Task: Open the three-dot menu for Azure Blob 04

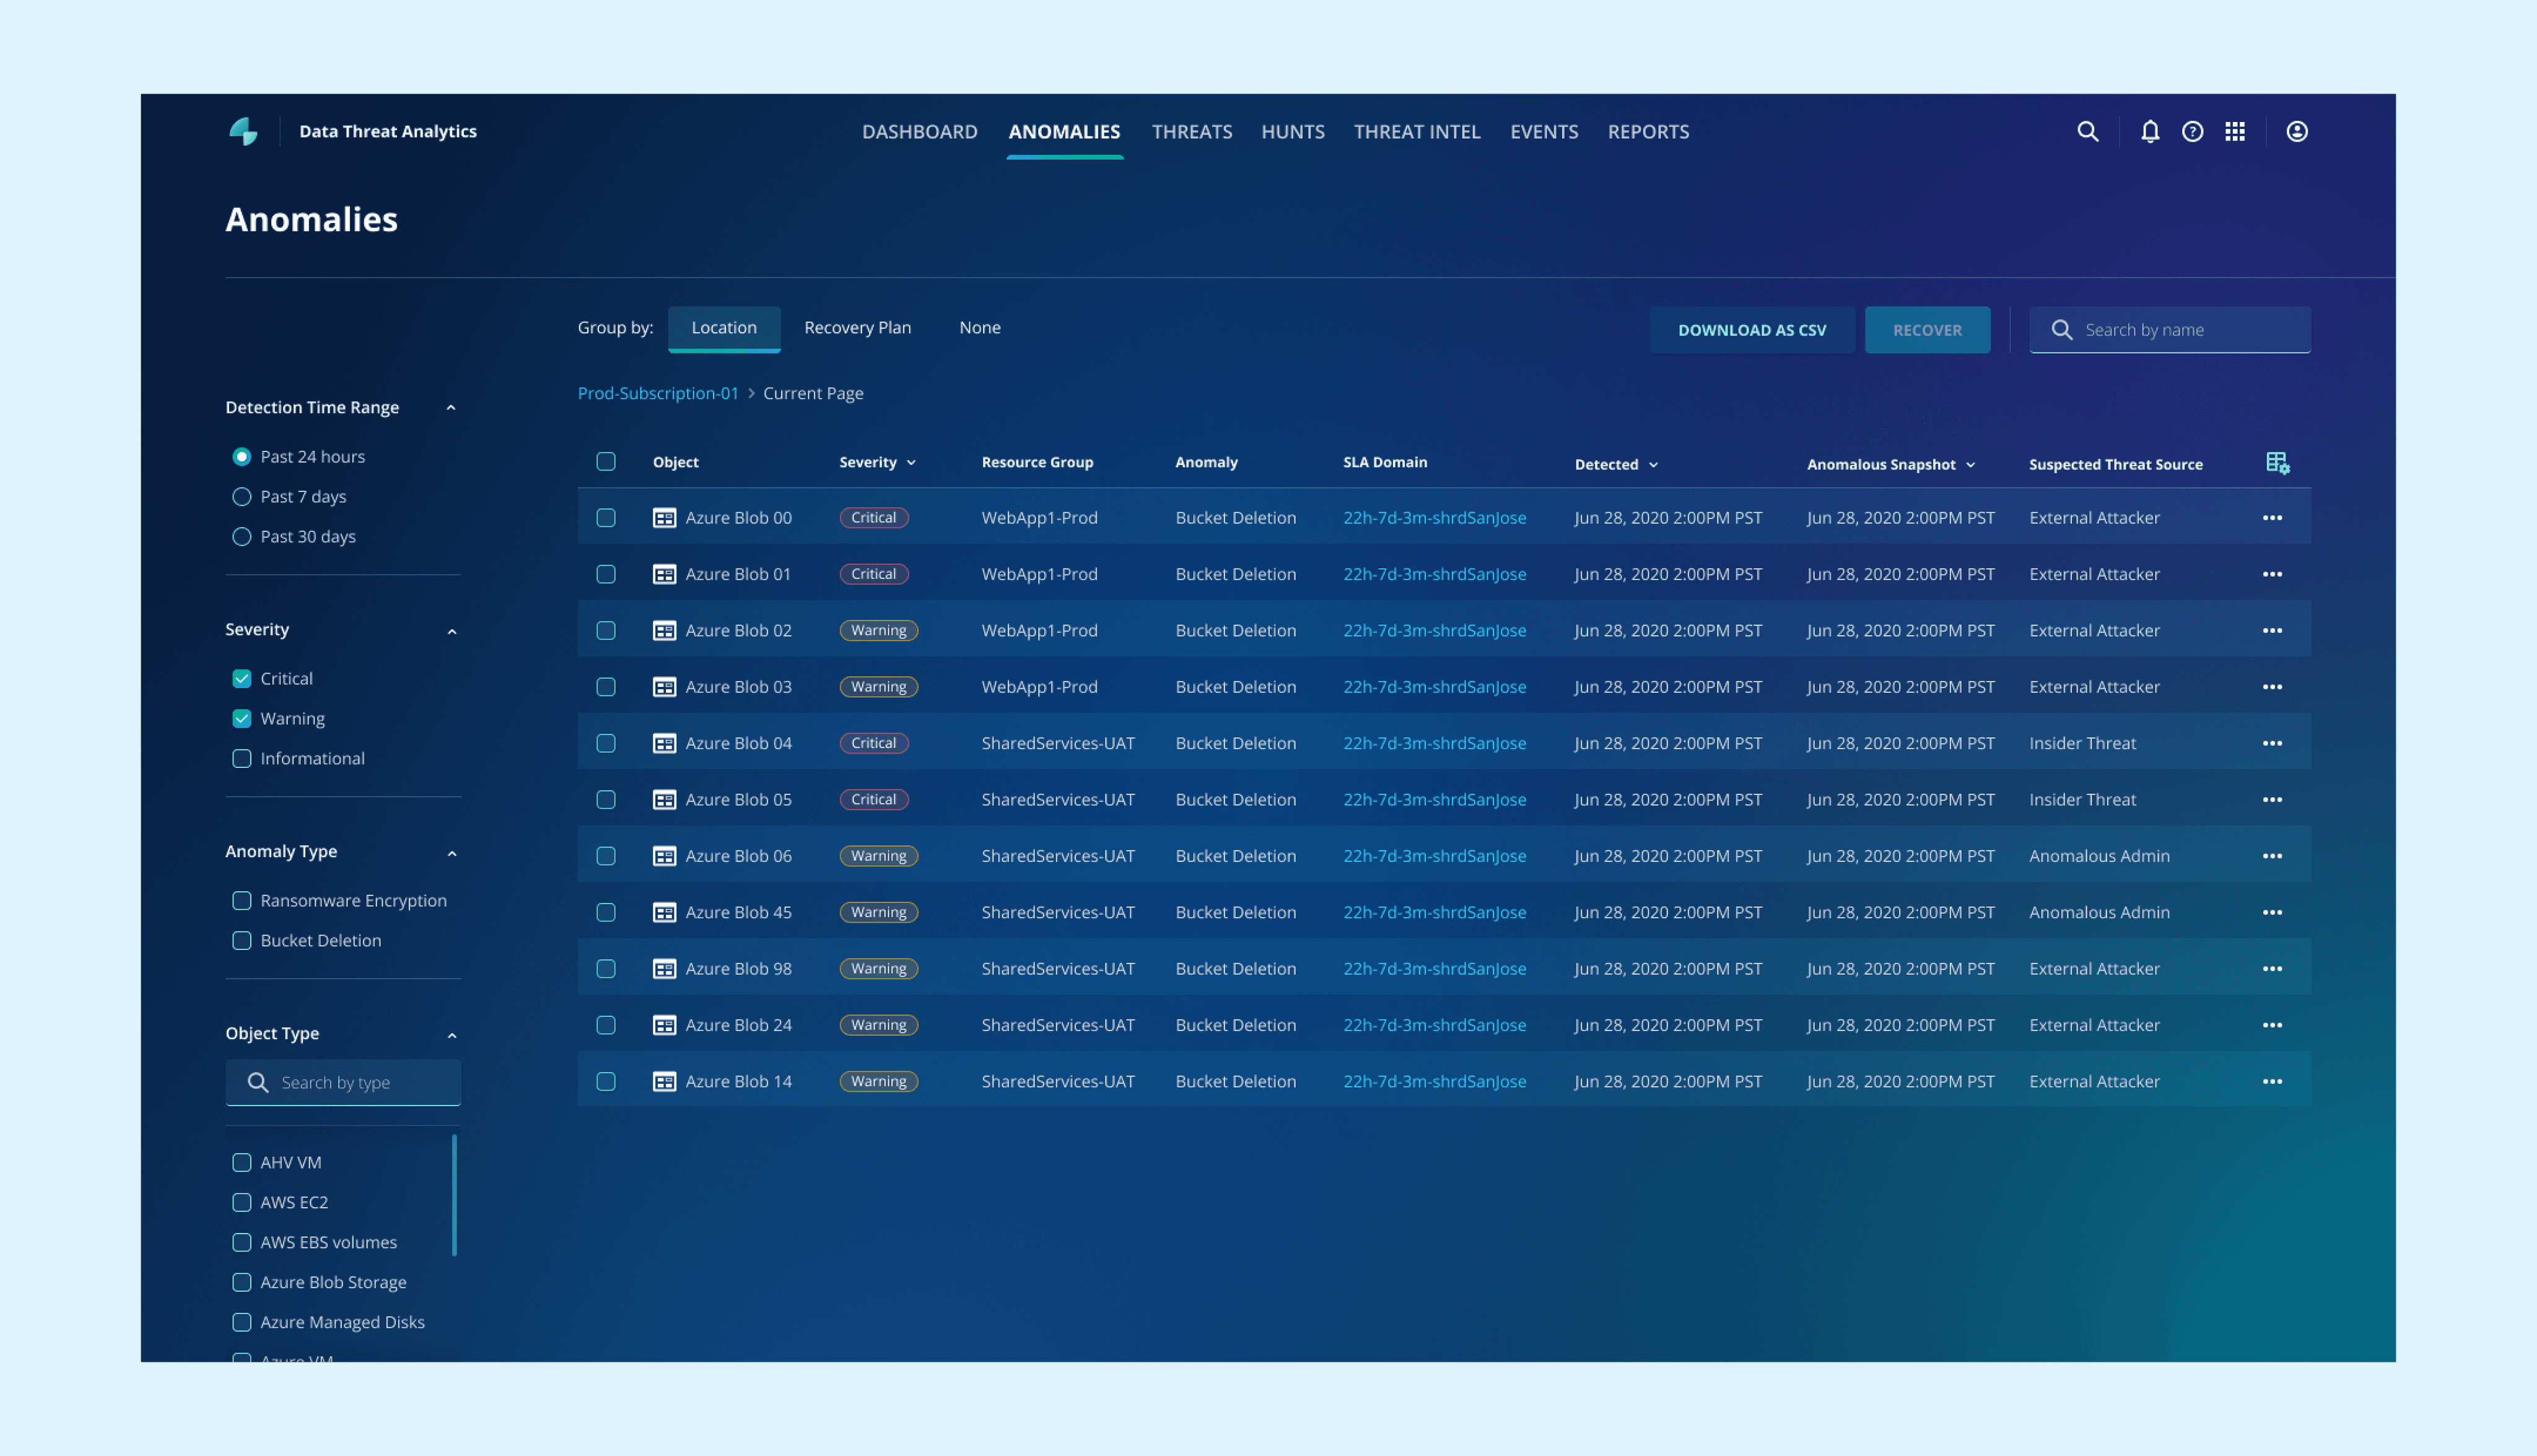Action: click(2272, 743)
